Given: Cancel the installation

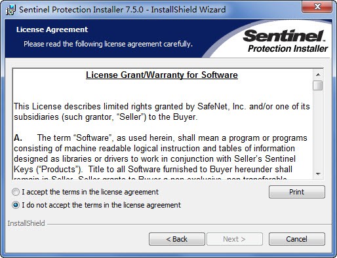Looking at the screenshot, I should 297,239.
